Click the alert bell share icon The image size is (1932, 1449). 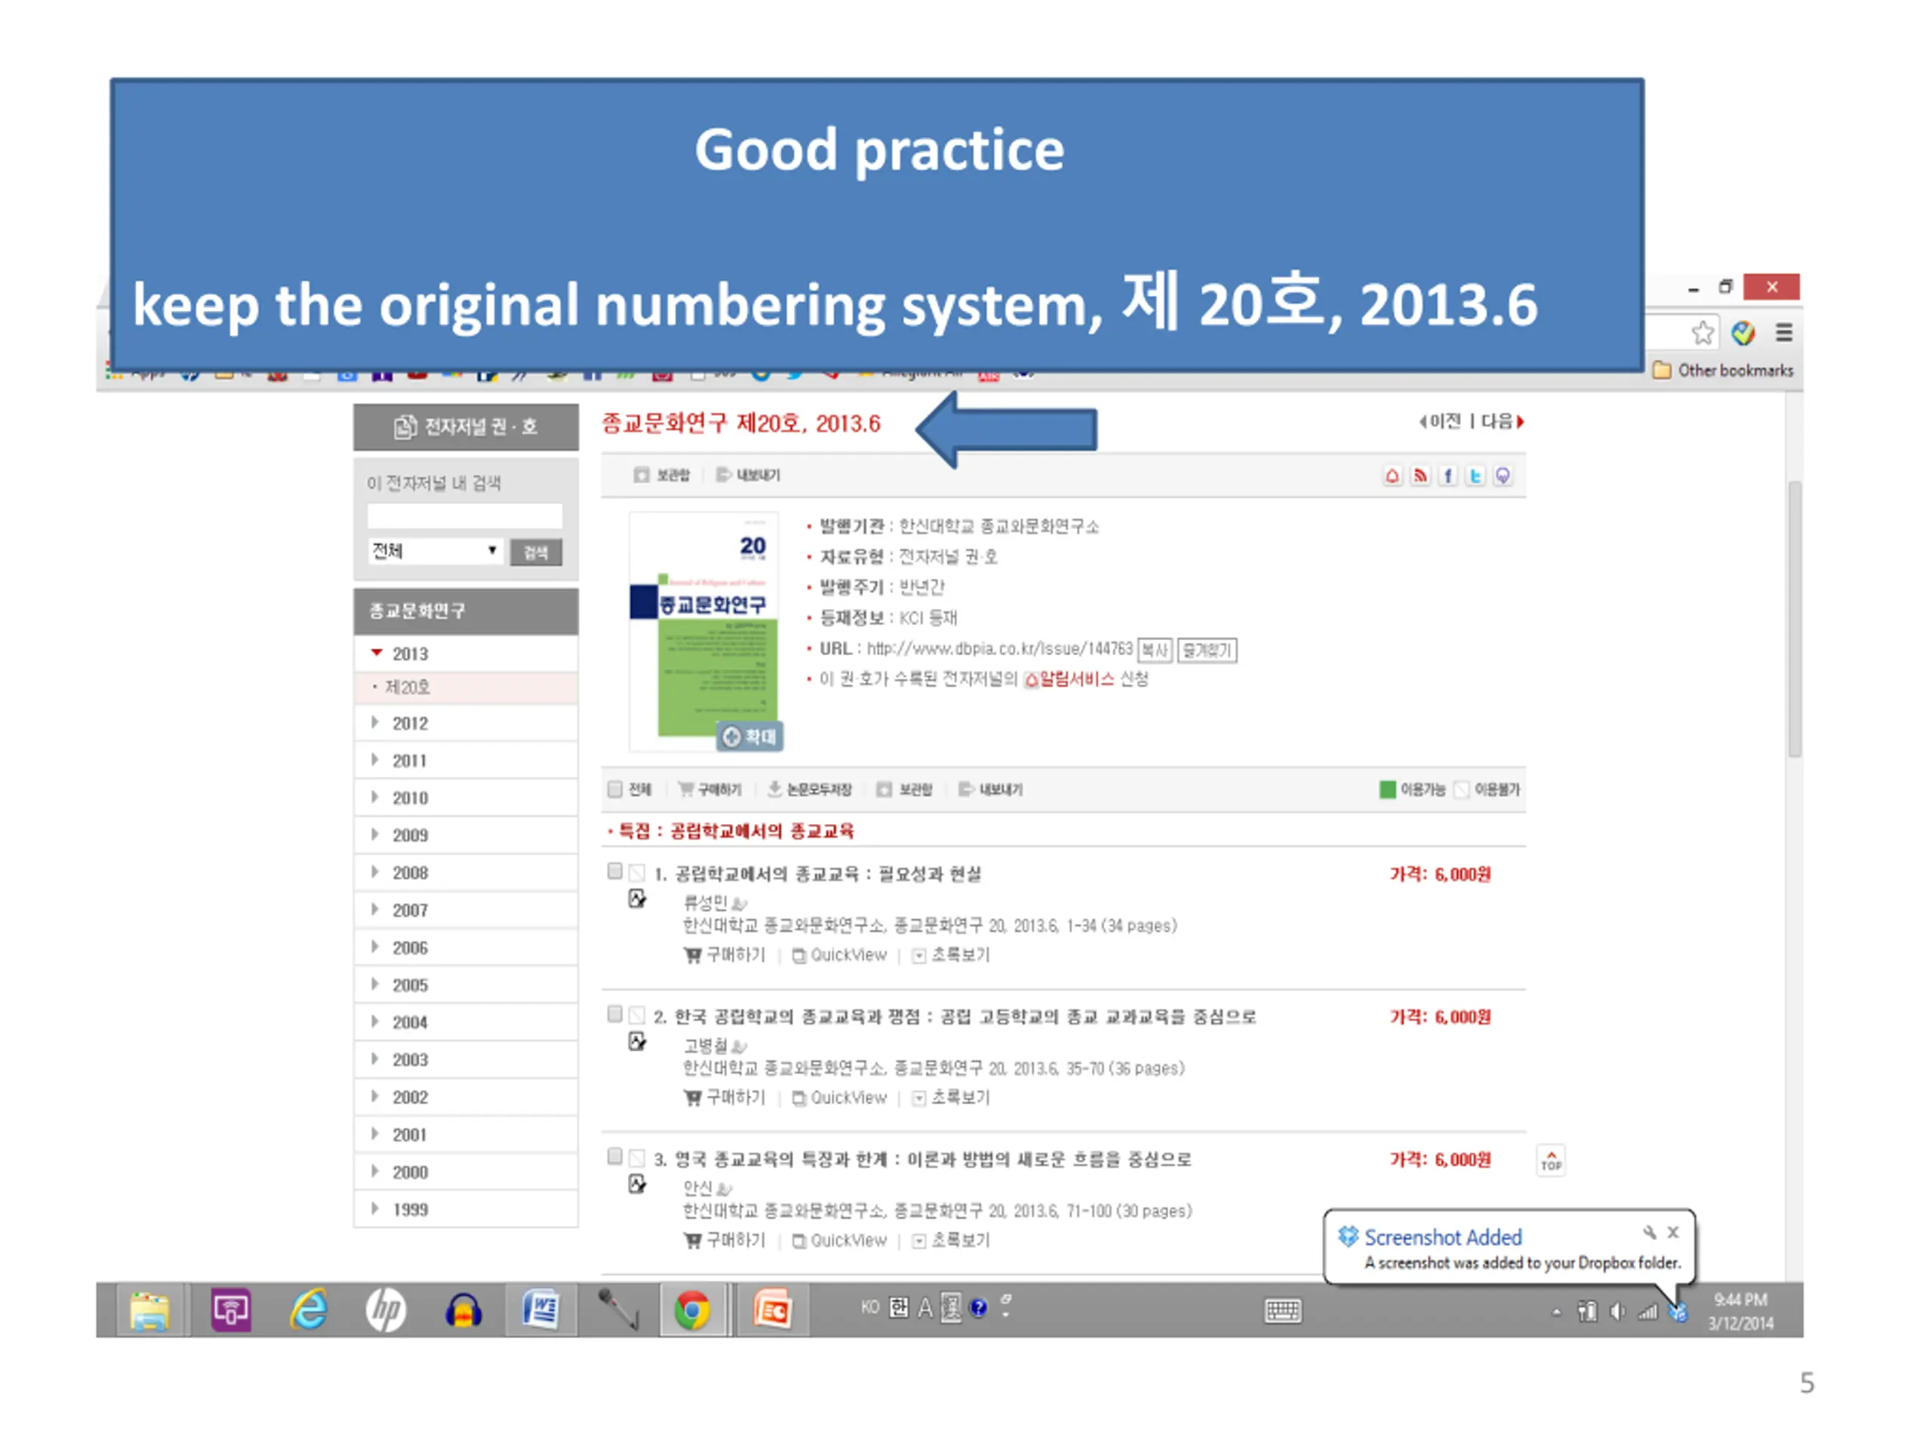coord(1392,476)
